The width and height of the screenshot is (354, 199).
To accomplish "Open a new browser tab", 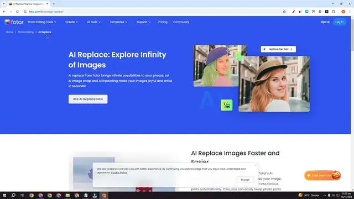I will 54,4.
